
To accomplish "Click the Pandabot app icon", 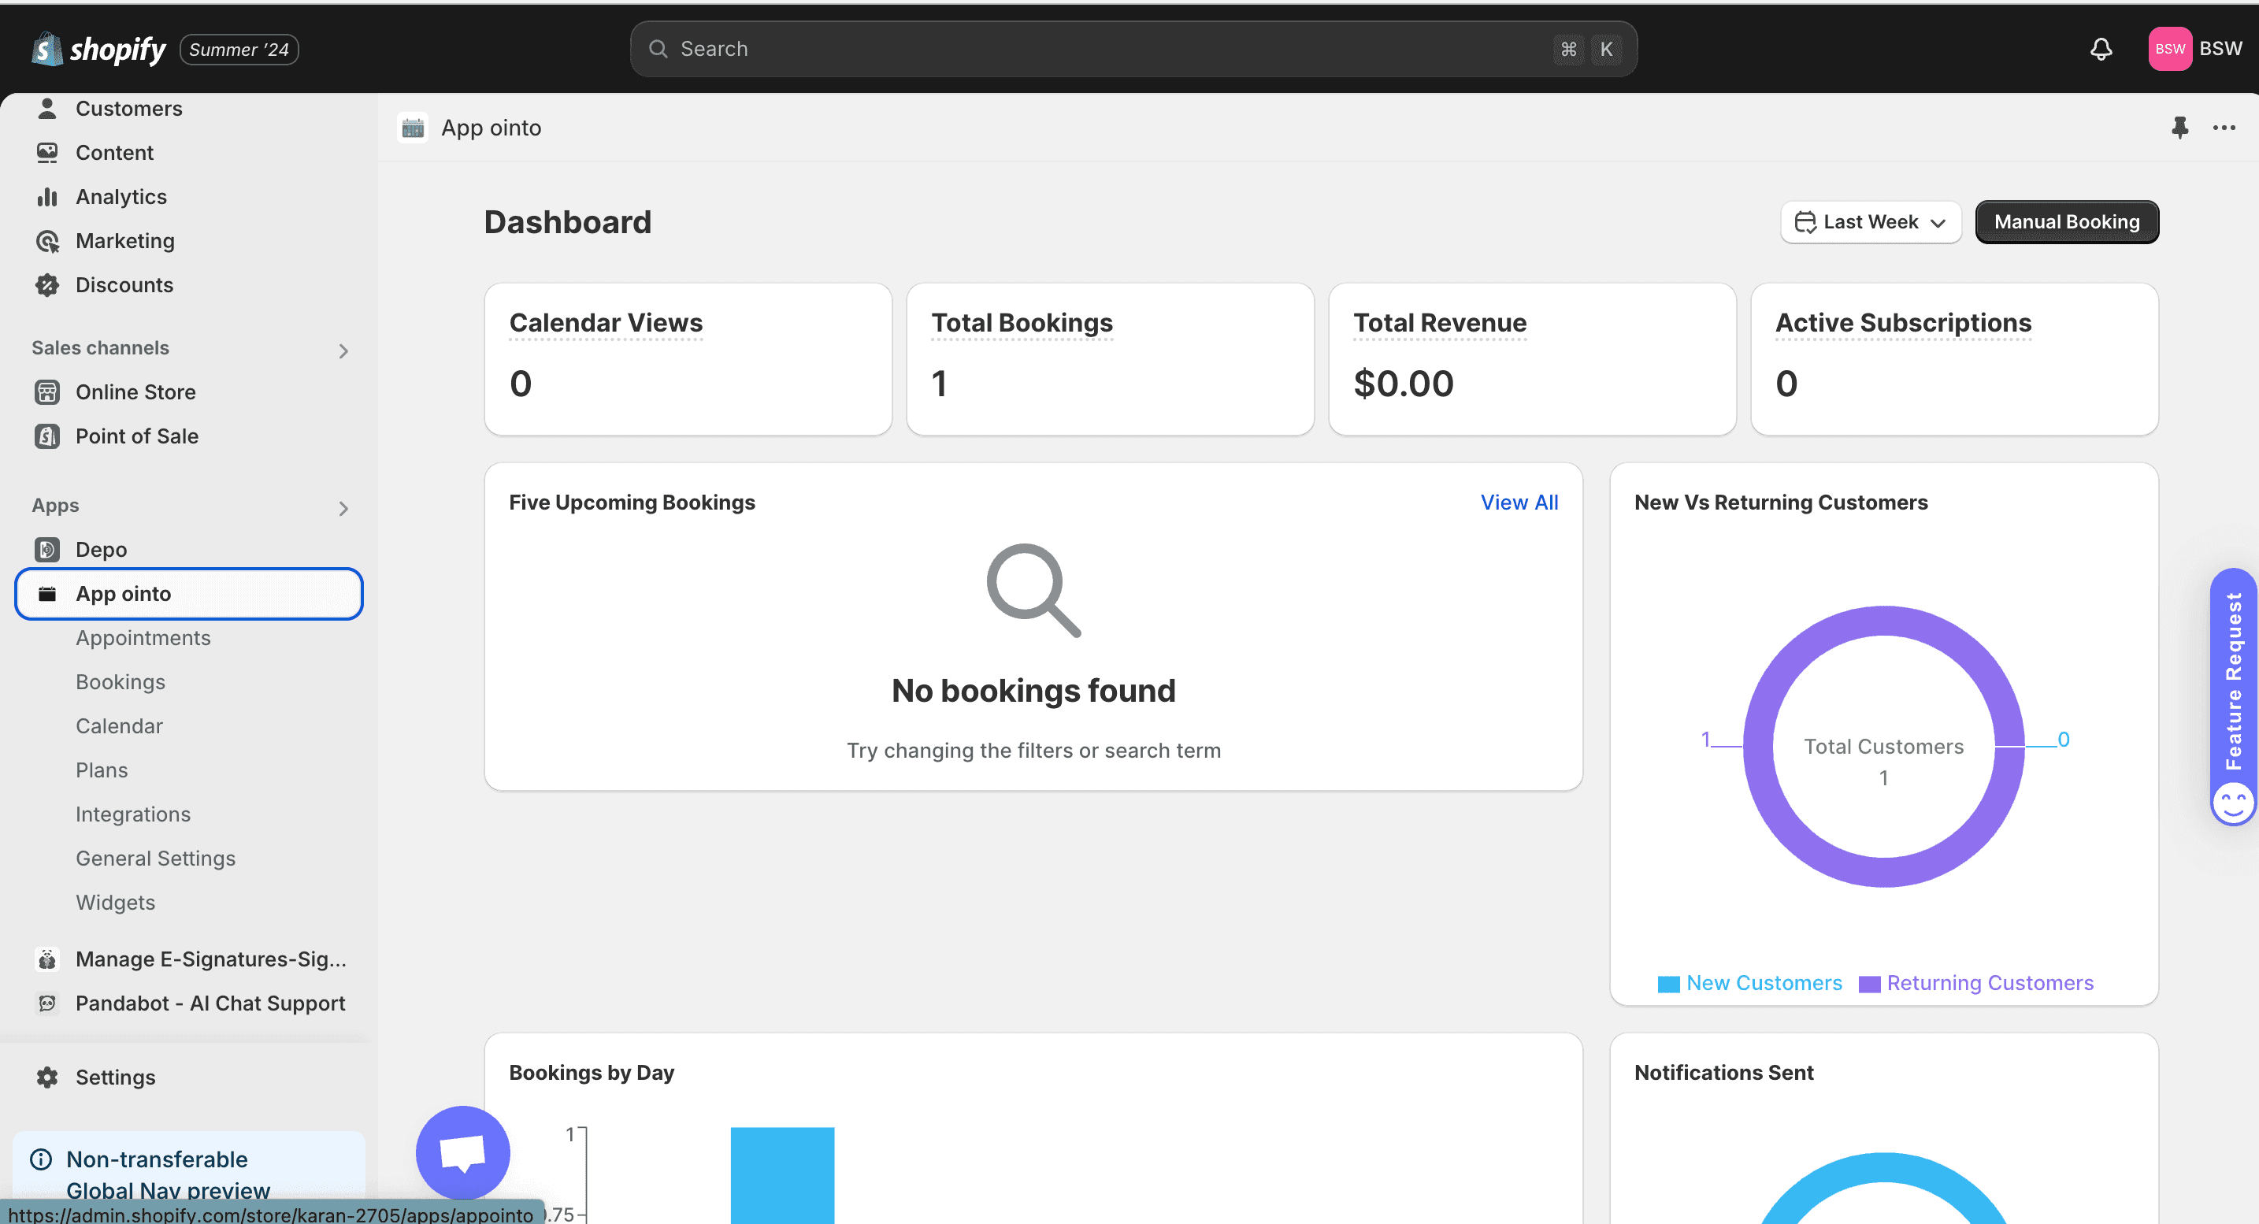I will click(47, 1003).
